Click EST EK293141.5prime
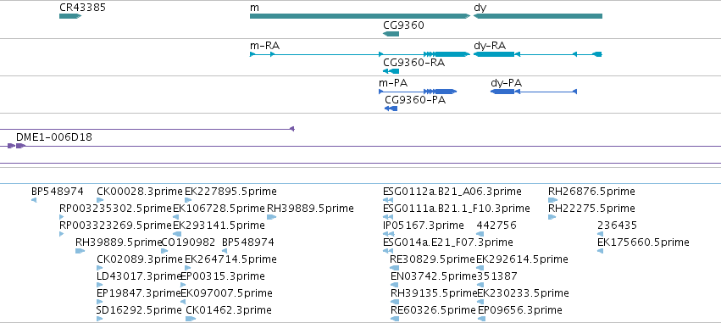The width and height of the screenshot is (721, 323). 219,226
